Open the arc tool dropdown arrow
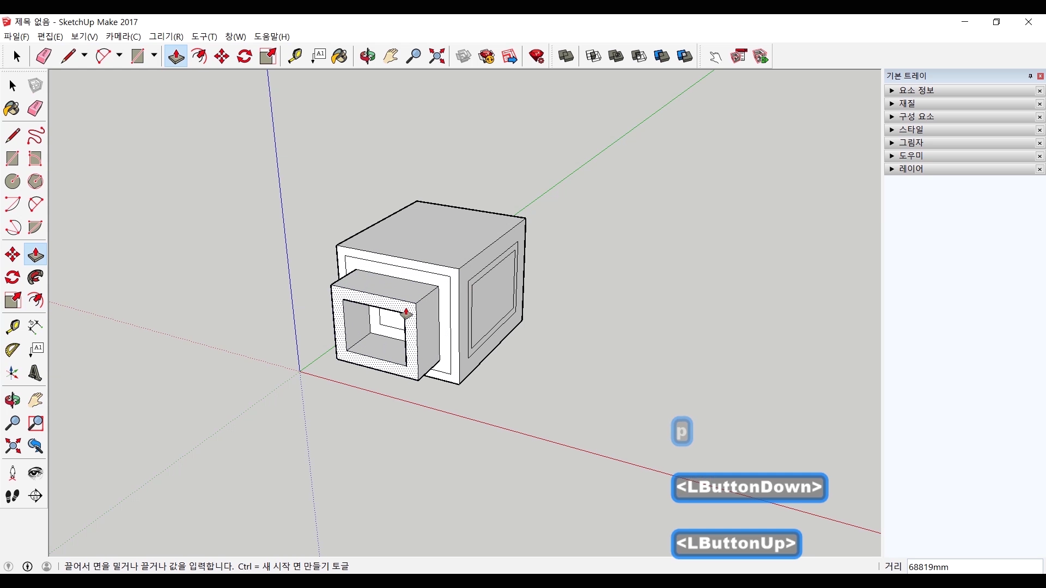 119,56
